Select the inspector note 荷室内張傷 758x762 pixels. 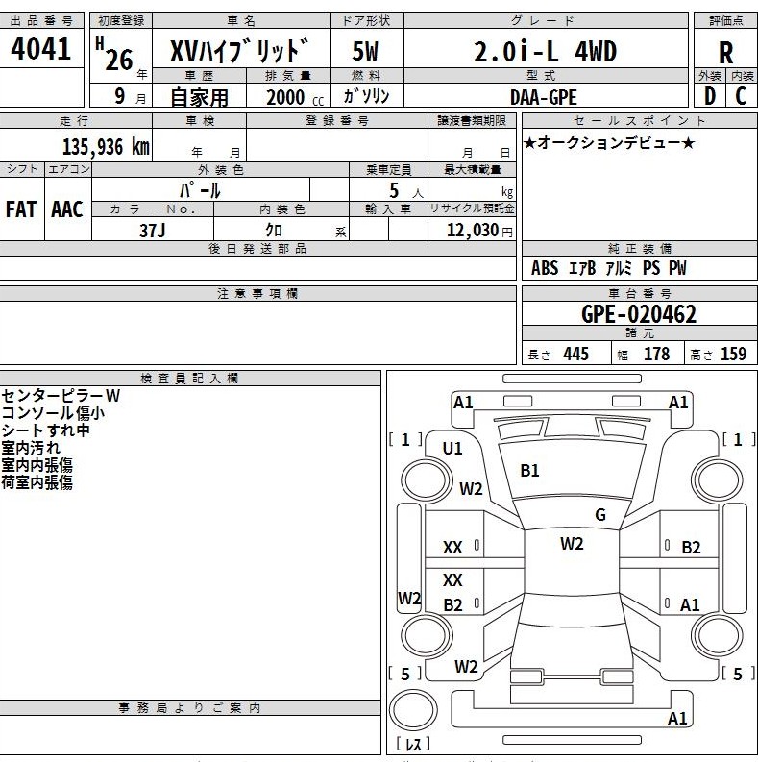click(x=37, y=482)
